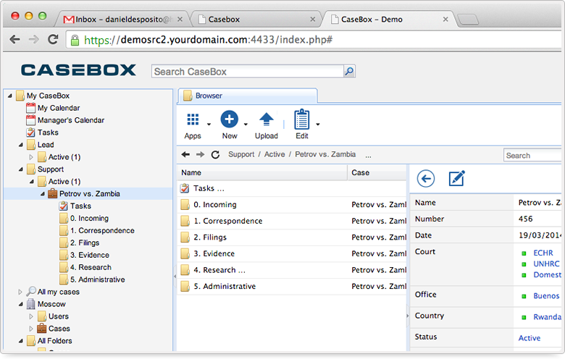Open the Tasks row in the file list

(x=291, y=188)
